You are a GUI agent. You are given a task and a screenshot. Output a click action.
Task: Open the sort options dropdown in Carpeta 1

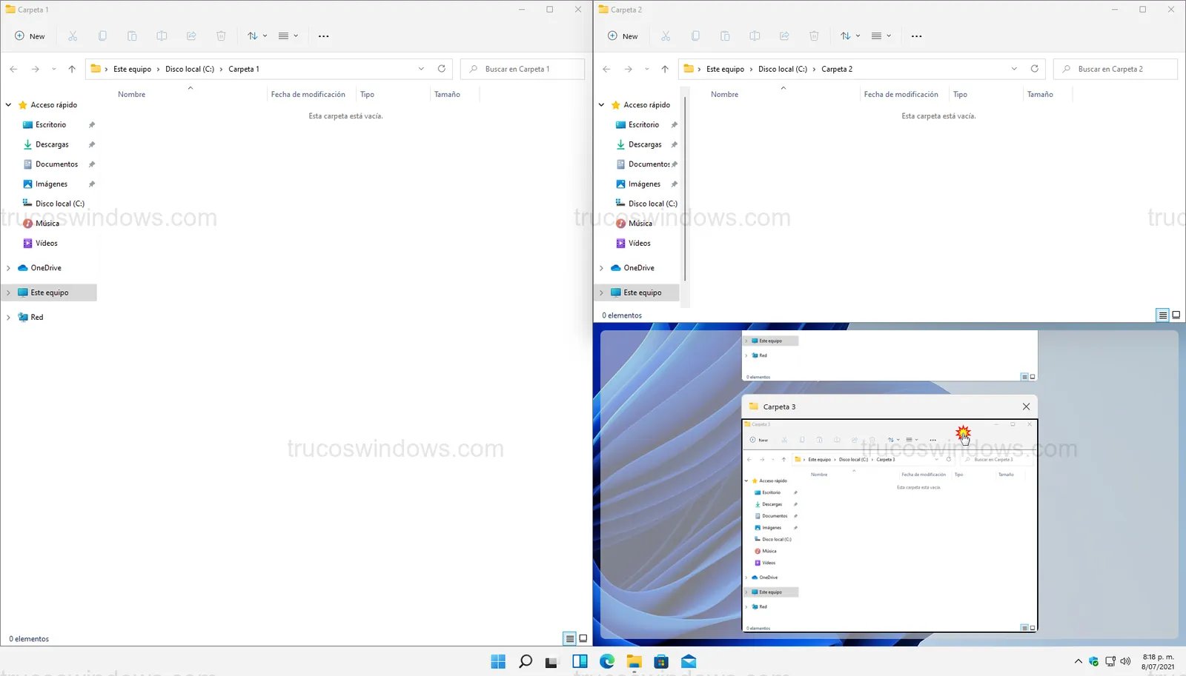pos(256,36)
